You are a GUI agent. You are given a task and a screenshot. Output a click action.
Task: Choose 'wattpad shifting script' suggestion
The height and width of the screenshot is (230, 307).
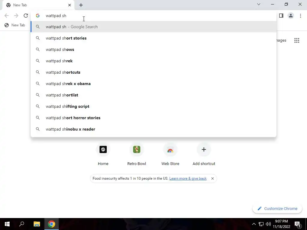[x=153, y=106]
